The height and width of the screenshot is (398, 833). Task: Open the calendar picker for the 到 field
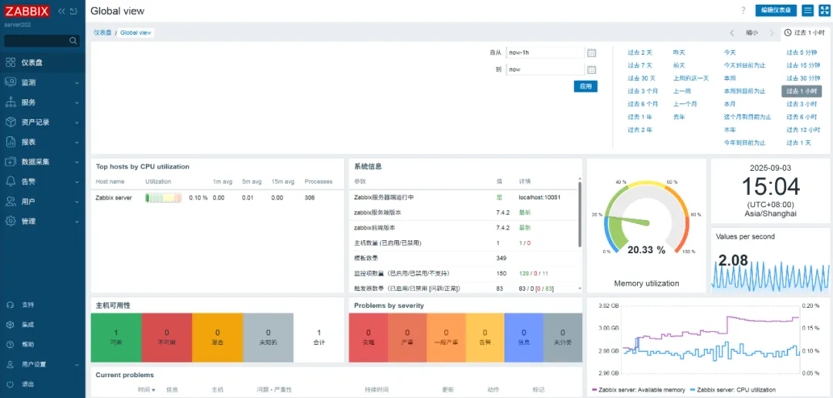click(x=592, y=69)
